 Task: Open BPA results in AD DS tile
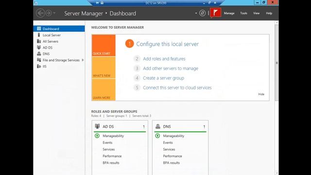(x=111, y=163)
